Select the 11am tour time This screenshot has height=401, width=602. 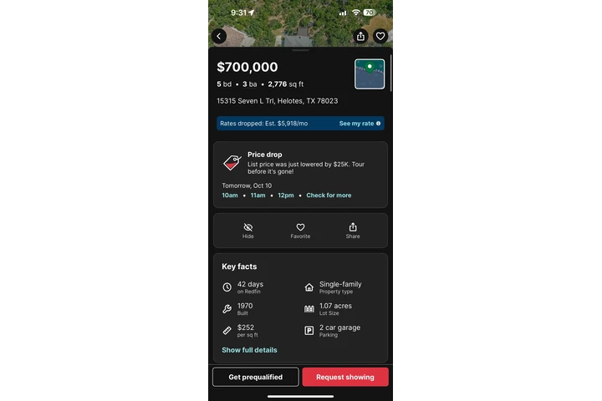(258, 195)
